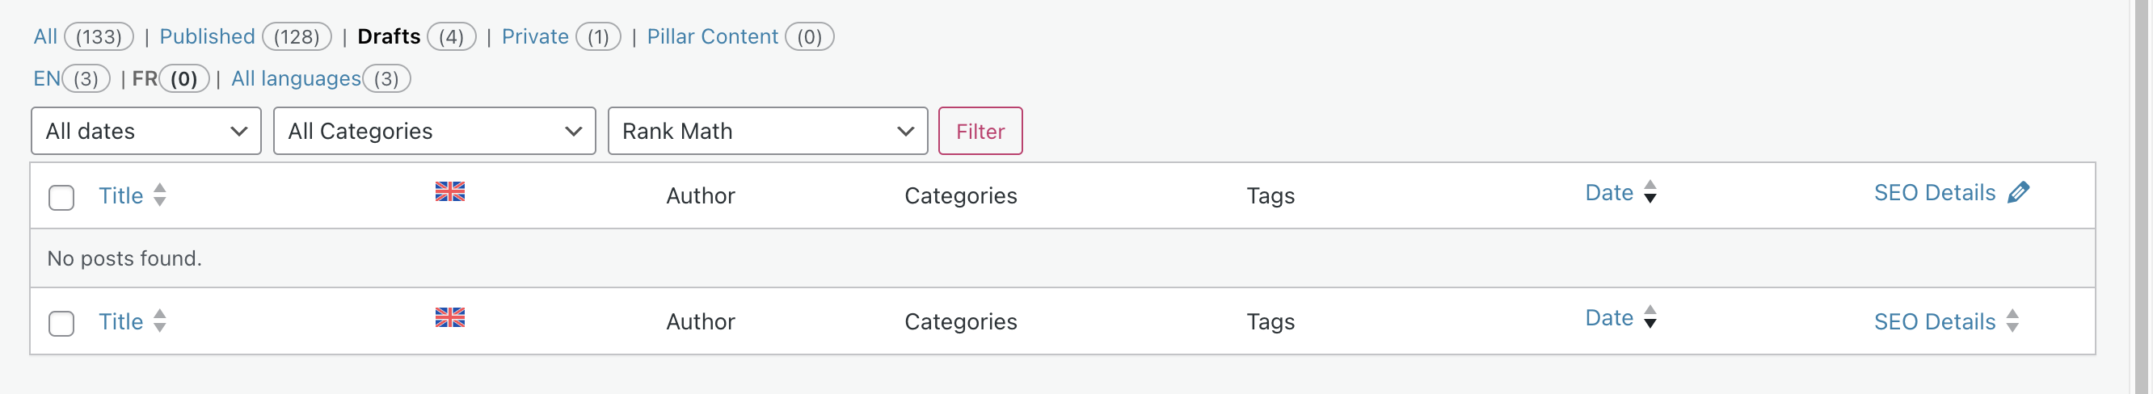Expand the All Categories dropdown
2153x394 pixels.
pos(434,131)
